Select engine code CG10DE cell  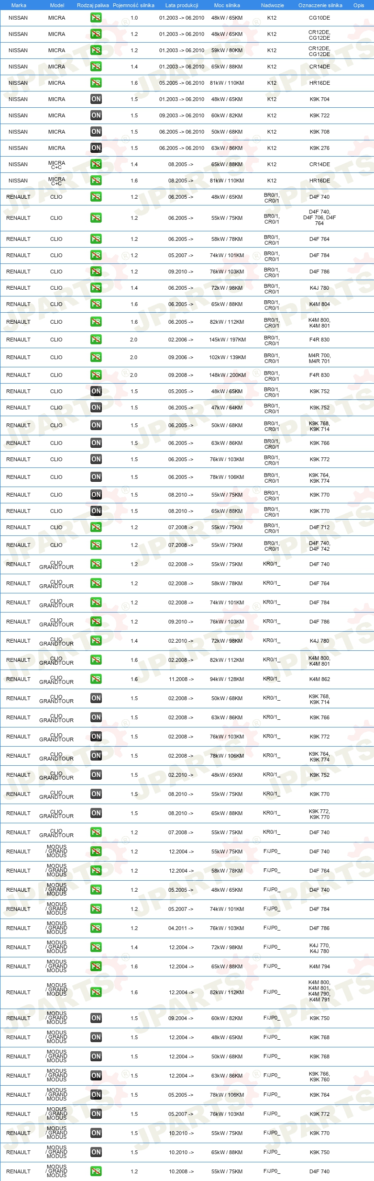(x=319, y=18)
